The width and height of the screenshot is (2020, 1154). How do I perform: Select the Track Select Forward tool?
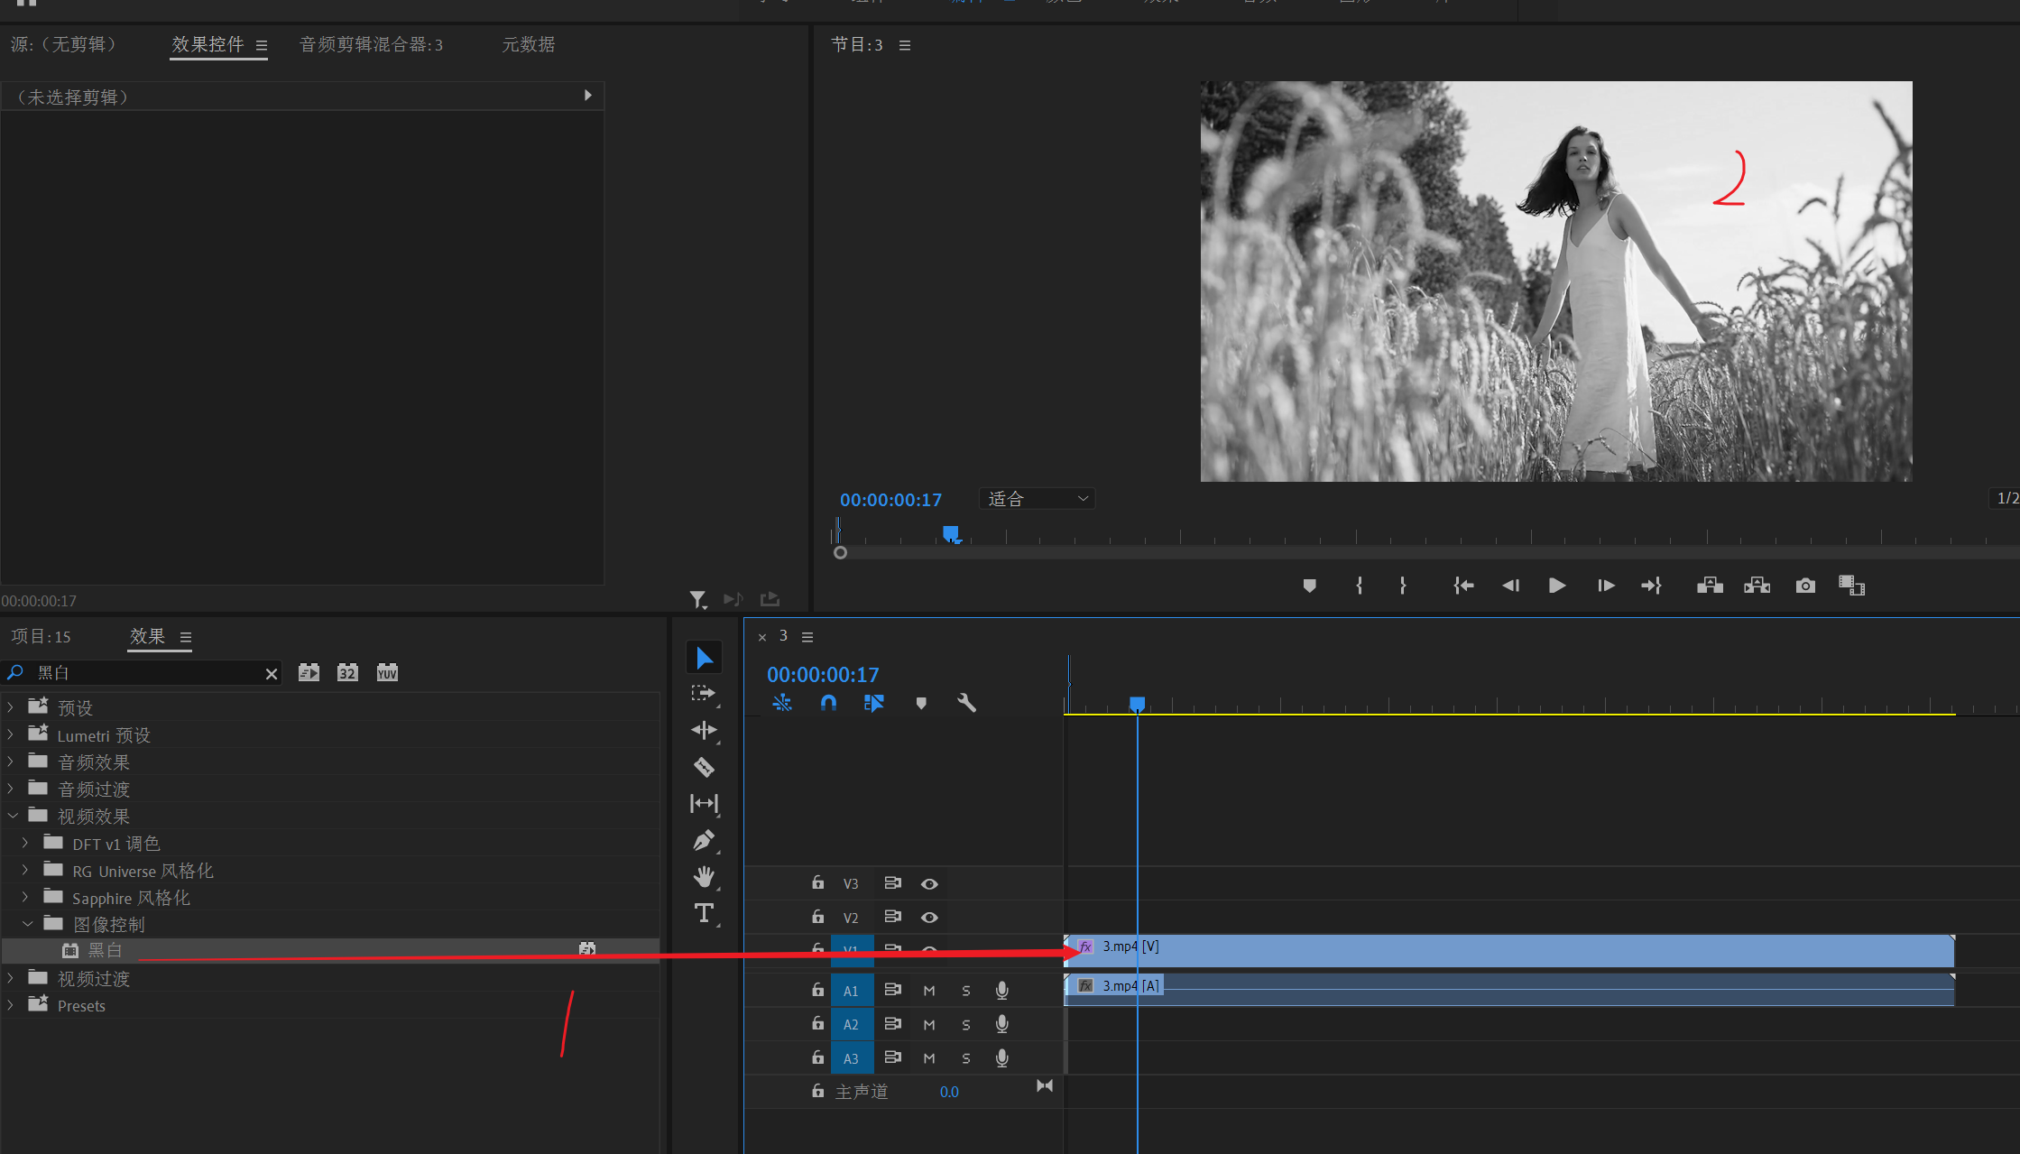[704, 694]
